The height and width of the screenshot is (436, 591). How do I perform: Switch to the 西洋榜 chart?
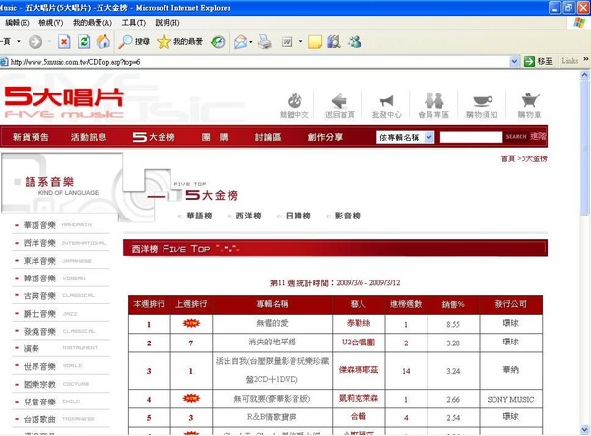tap(249, 216)
